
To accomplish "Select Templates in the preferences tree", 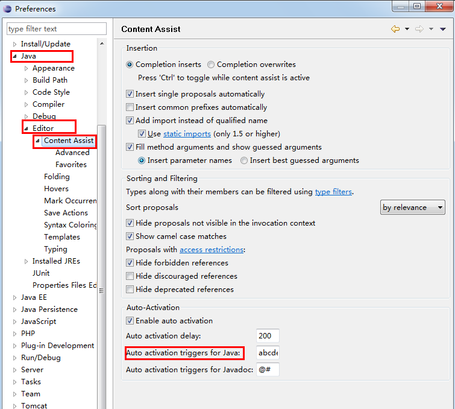I will click(x=62, y=237).
